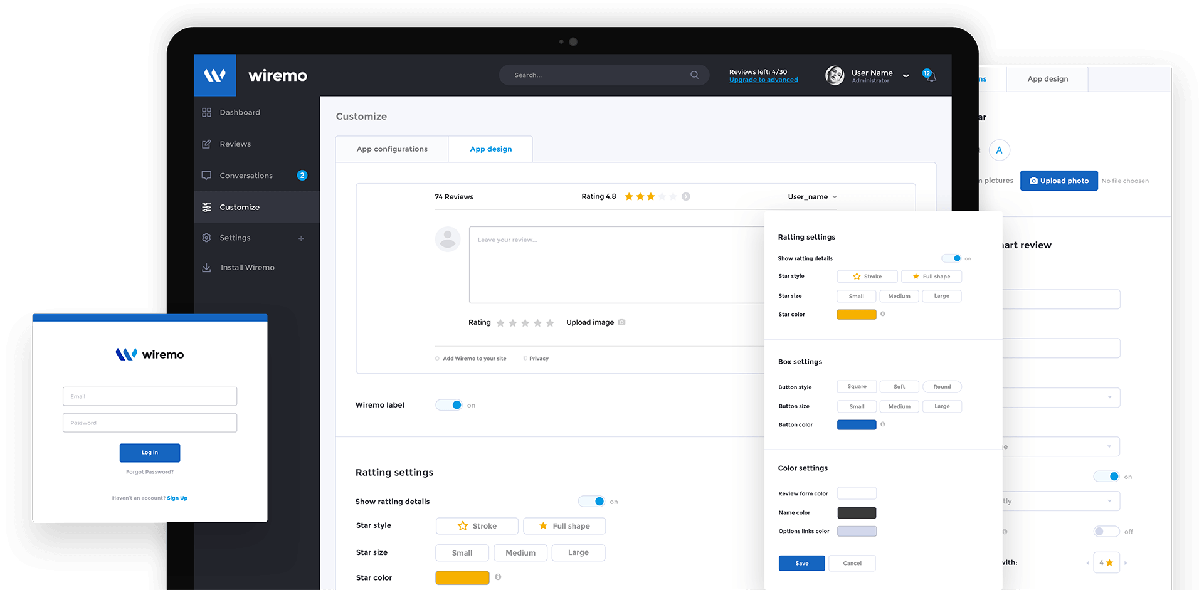Open App design tab in background window

[x=1047, y=79]
